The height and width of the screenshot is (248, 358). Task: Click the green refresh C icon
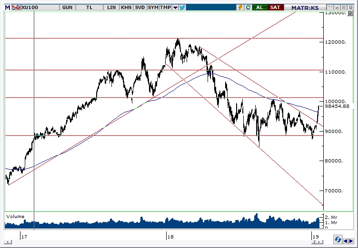coord(248,8)
